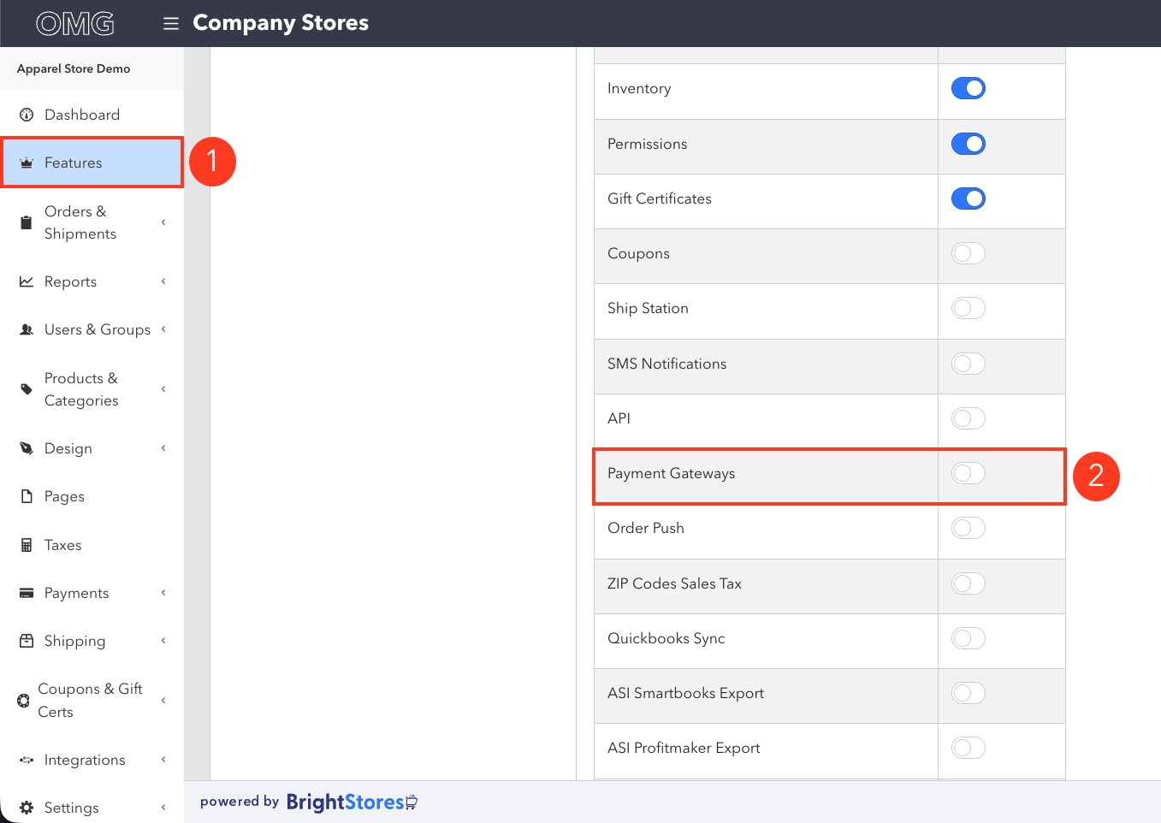Go to the Taxes menu item

pos(92,545)
